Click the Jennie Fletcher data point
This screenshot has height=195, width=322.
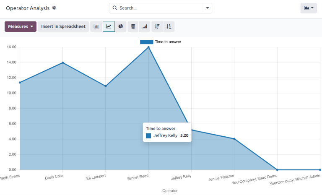tap(234, 139)
